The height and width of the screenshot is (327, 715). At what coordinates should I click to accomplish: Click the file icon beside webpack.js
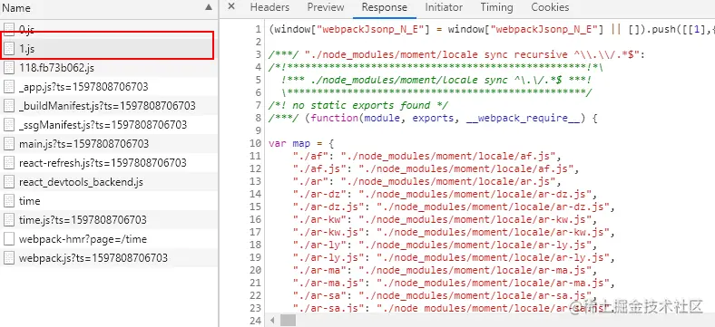[9, 258]
